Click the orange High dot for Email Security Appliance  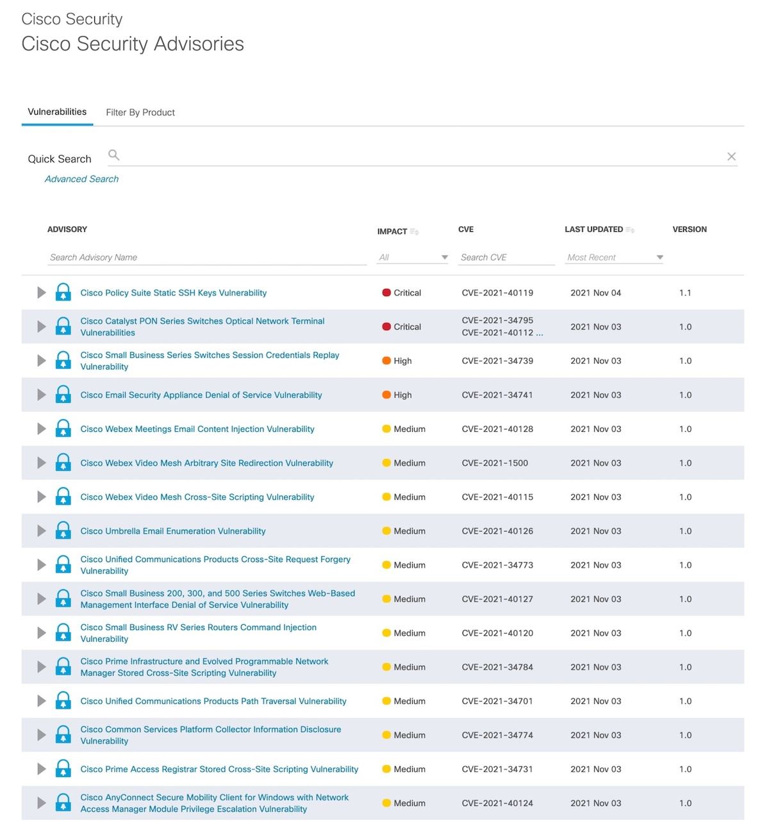pyautogui.click(x=386, y=395)
